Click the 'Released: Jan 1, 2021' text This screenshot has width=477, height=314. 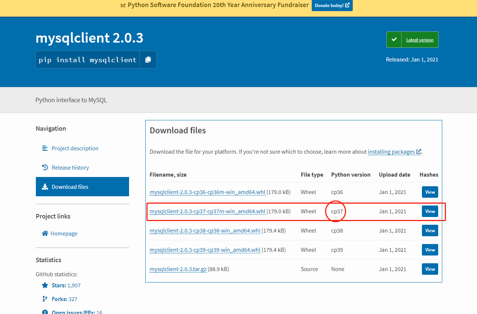click(x=412, y=59)
